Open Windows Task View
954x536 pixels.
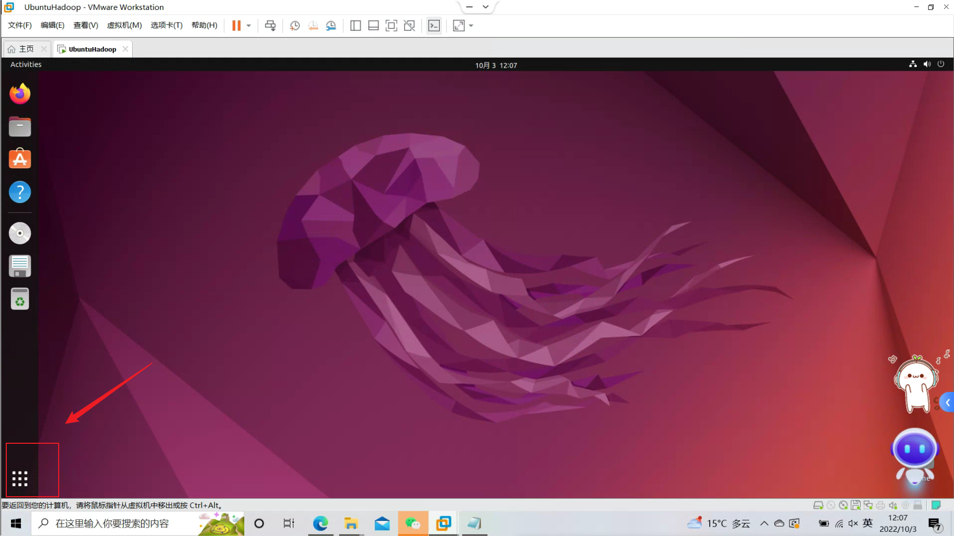tap(289, 523)
